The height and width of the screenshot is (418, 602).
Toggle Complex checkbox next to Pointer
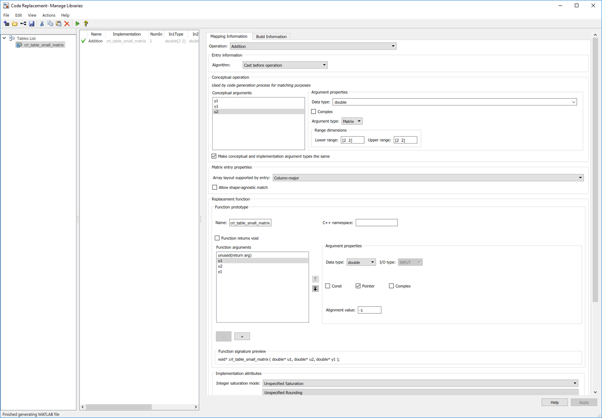coord(392,286)
